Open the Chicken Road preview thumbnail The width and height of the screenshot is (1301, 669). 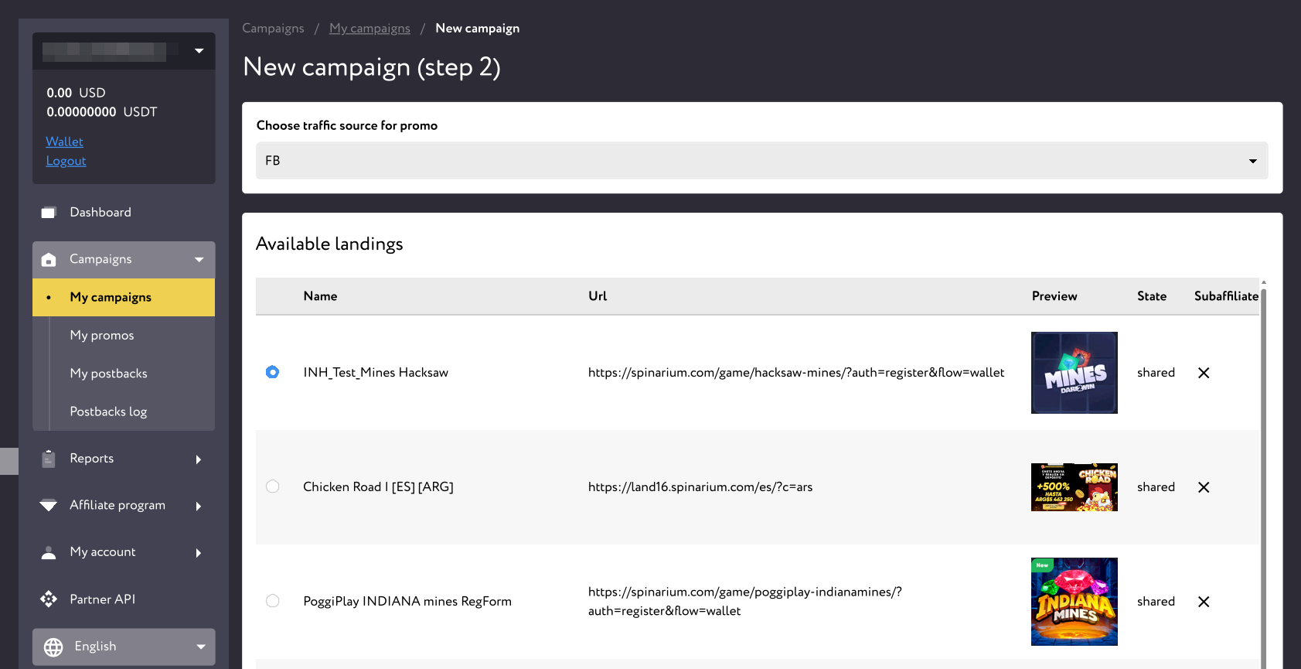coord(1074,487)
